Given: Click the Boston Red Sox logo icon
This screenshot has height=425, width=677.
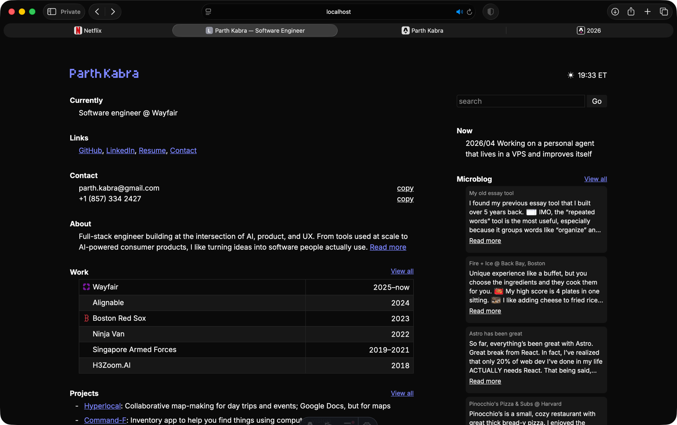Looking at the screenshot, I should pyautogui.click(x=86, y=318).
